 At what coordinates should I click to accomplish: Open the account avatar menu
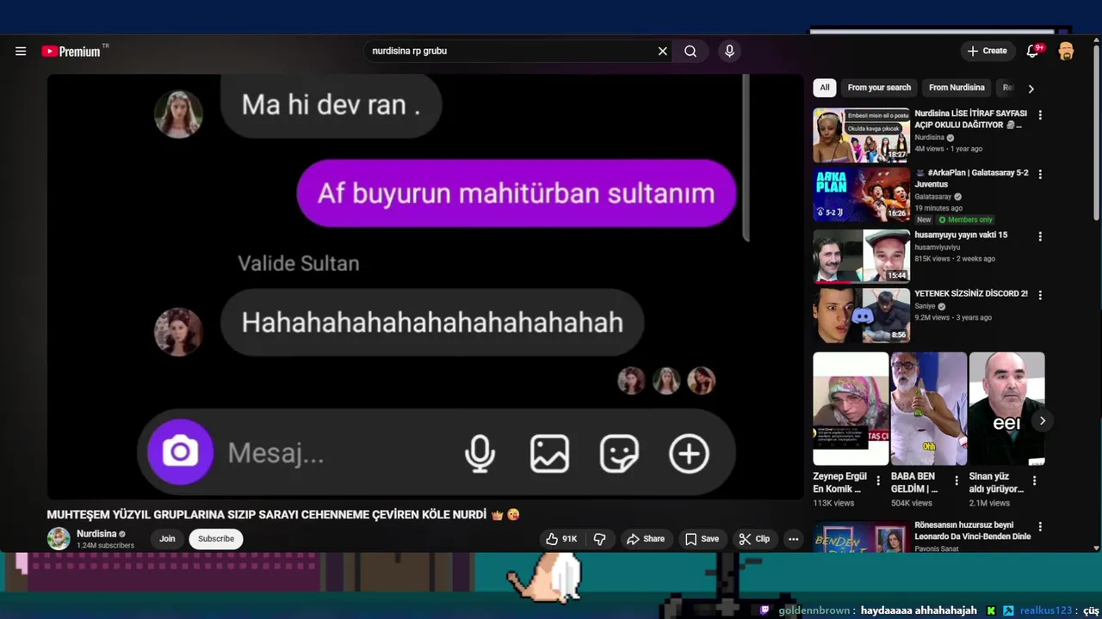tap(1066, 52)
